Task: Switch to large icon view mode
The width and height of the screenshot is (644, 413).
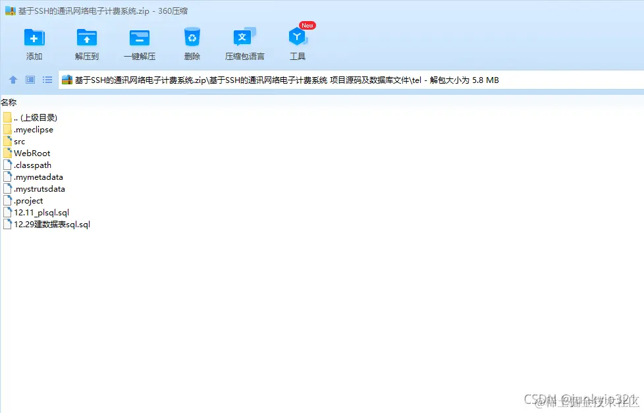Action: (x=29, y=80)
